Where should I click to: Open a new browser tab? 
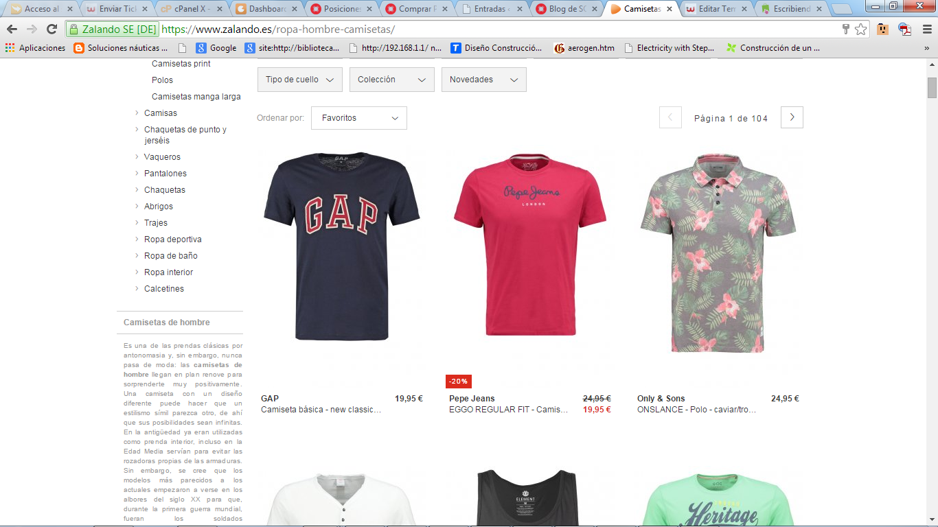point(840,9)
